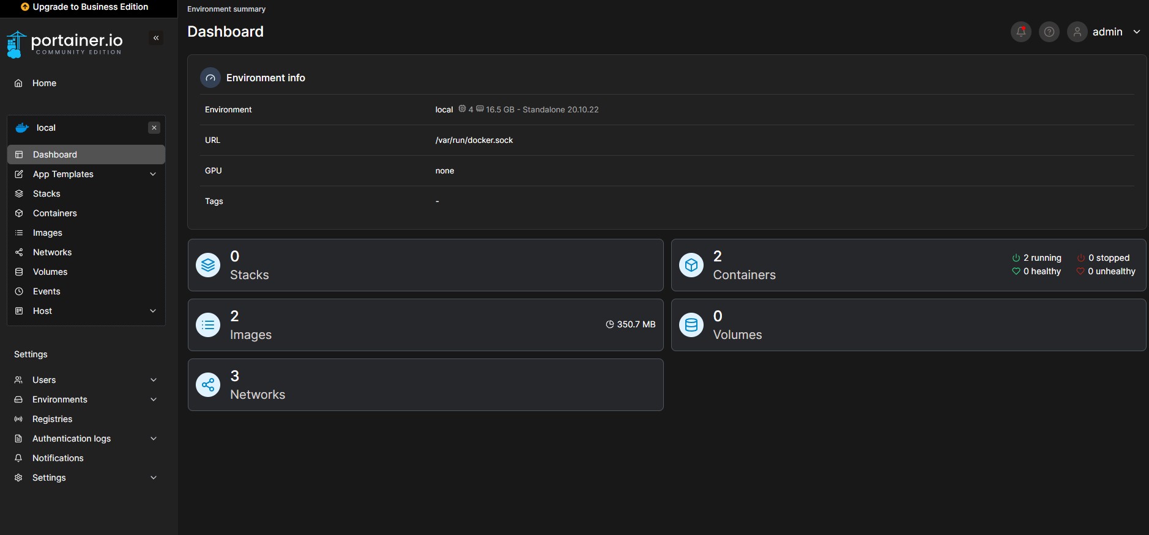Click the Images card list icon
The image size is (1149, 535).
click(x=208, y=325)
